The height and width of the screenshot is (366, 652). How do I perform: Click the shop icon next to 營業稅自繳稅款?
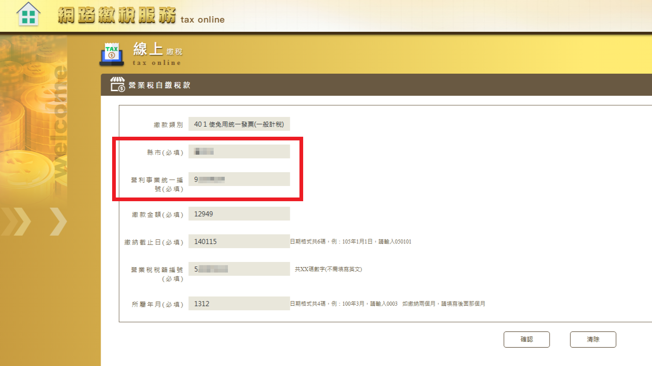point(117,85)
